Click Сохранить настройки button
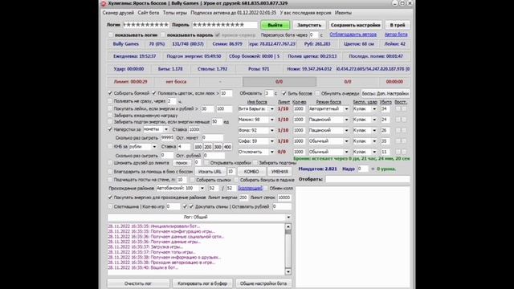This screenshot has width=514, height=289. point(355,25)
